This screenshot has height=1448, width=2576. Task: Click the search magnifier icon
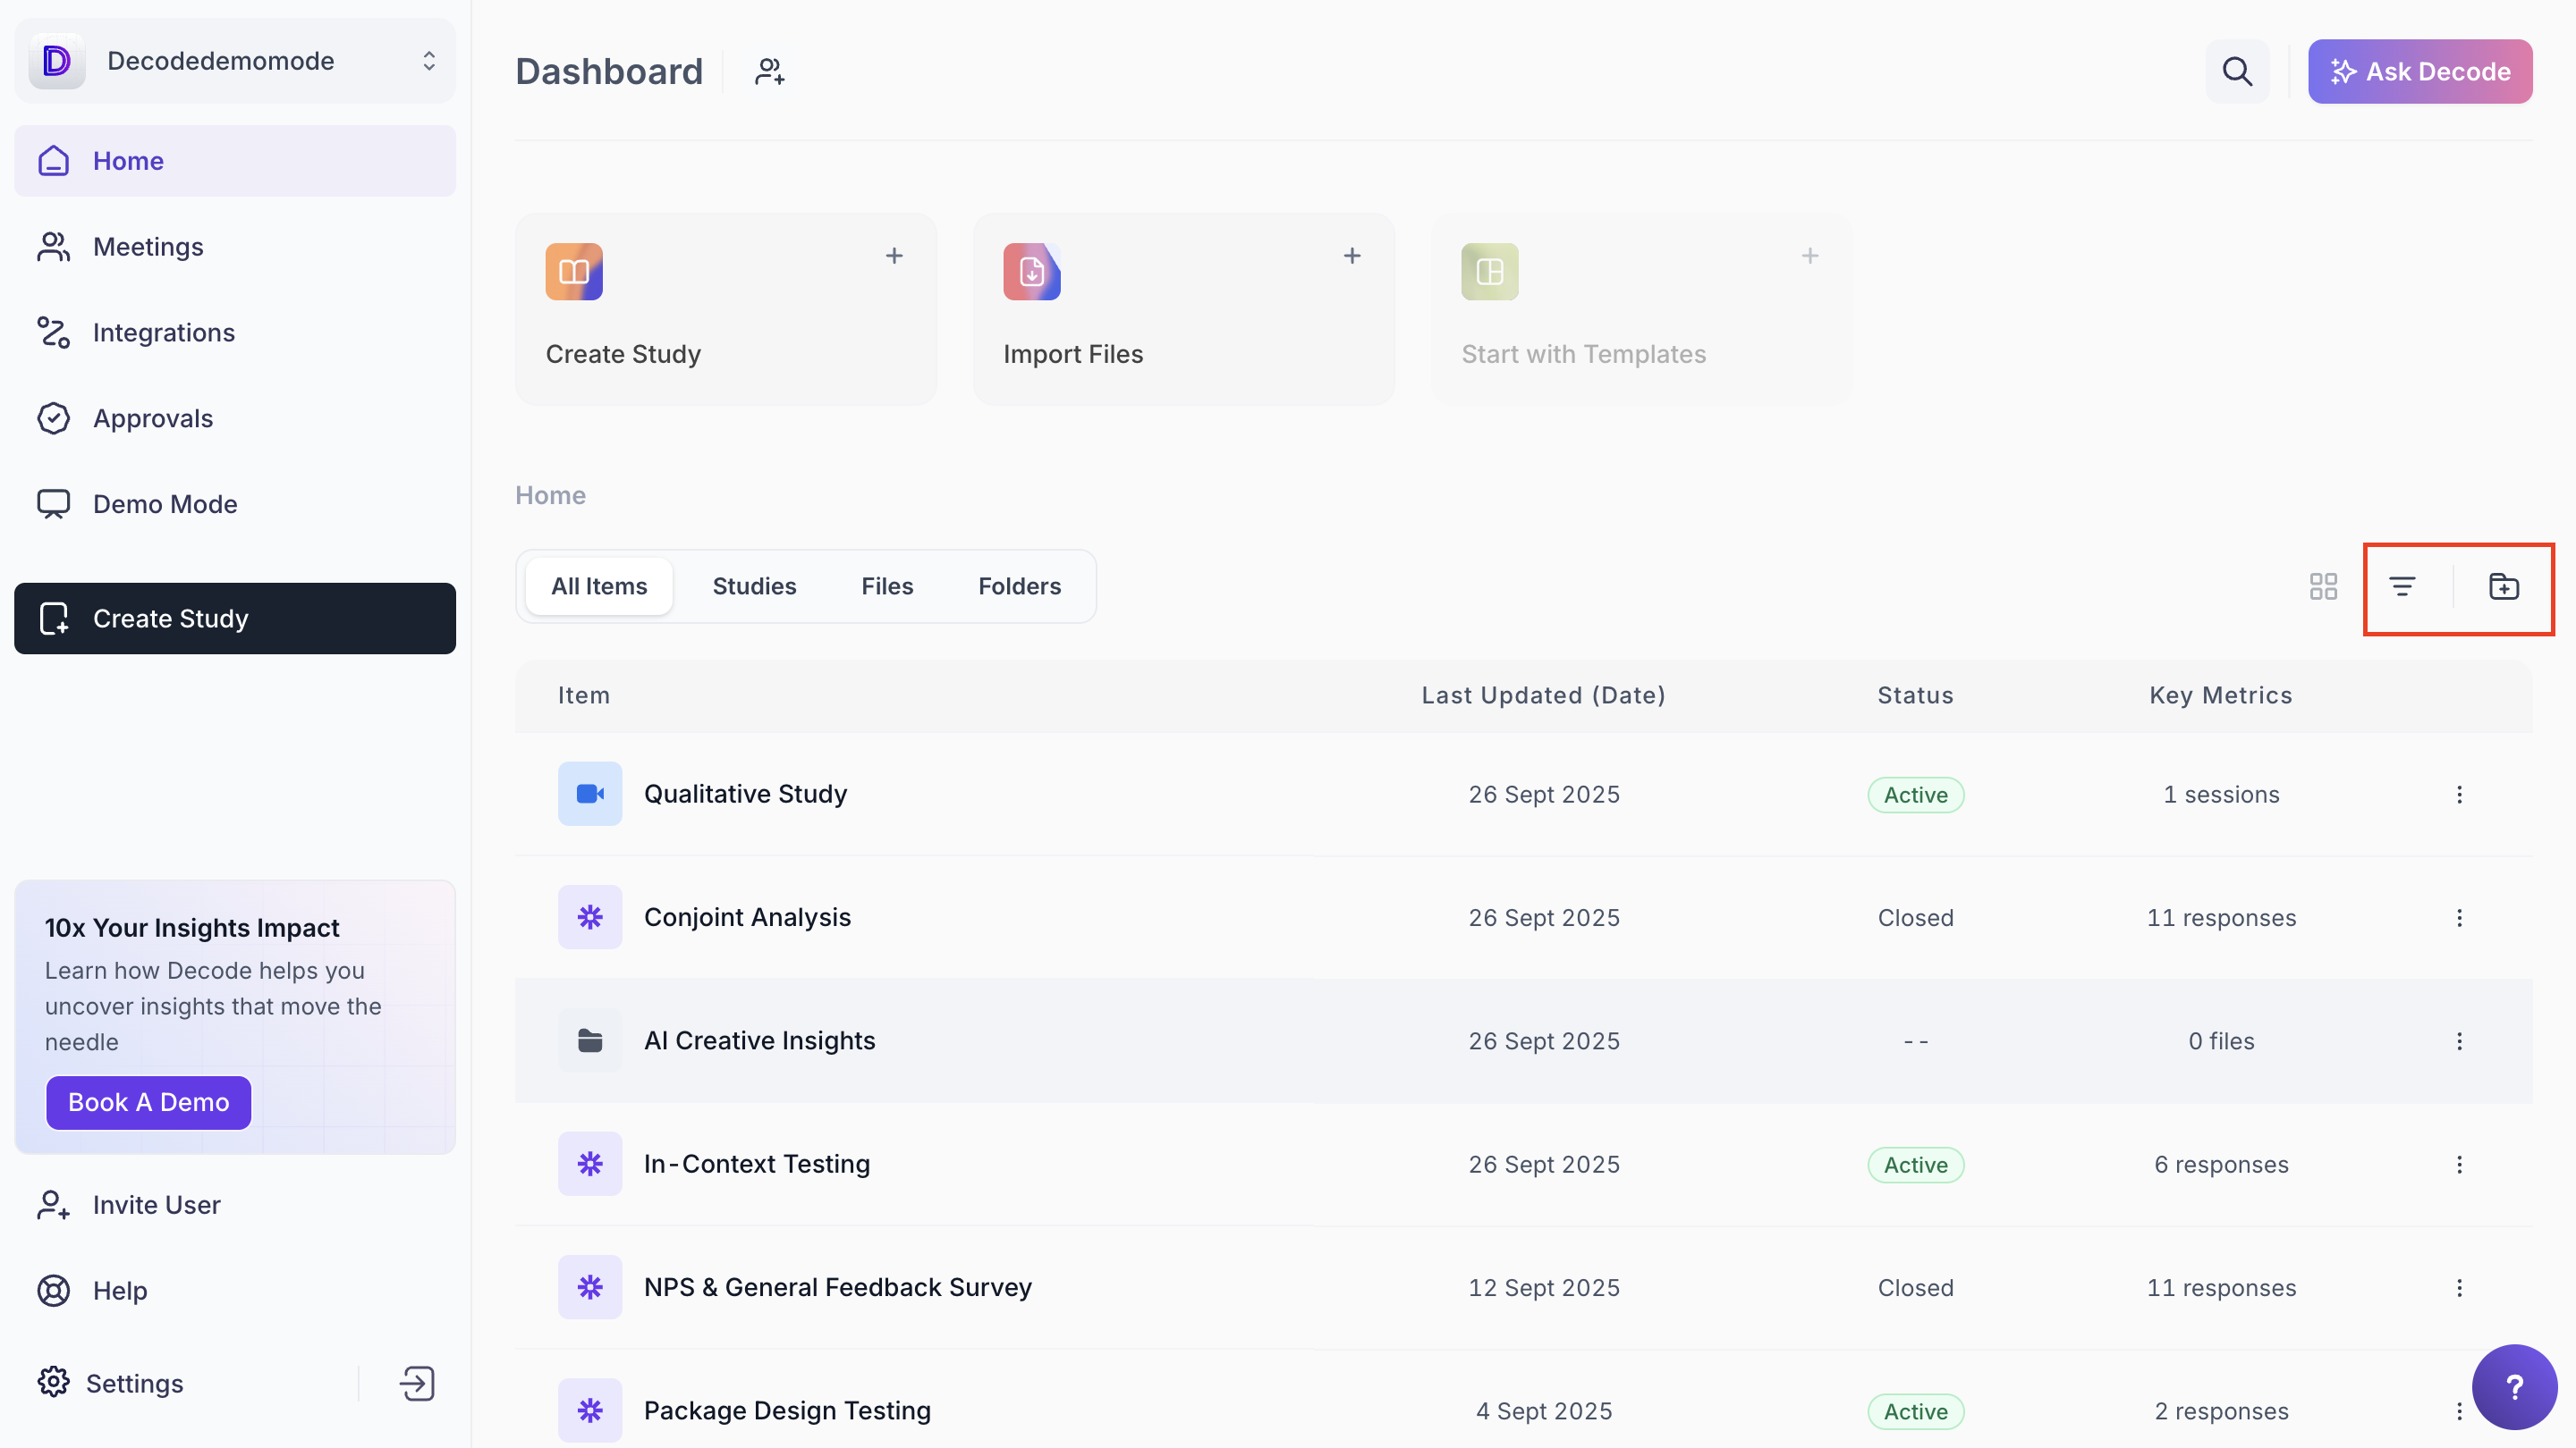(2237, 71)
